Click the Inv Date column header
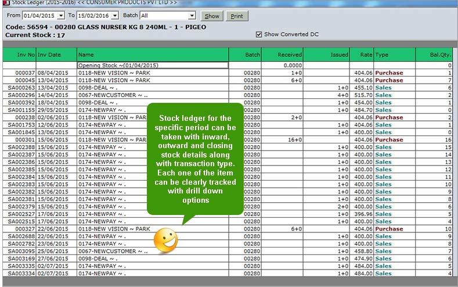The height and width of the screenshot is (287, 458). point(56,55)
